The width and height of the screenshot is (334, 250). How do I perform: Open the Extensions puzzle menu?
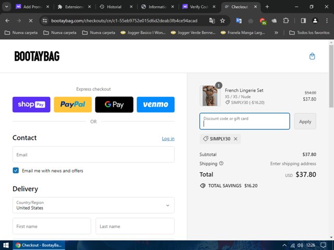pos(286,21)
